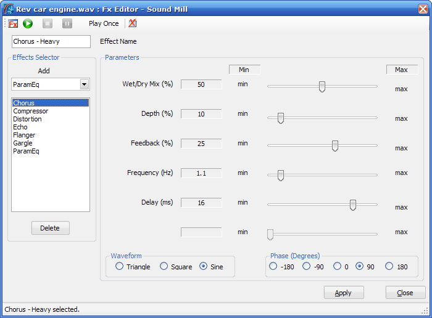Click the gray Pause button

[x=67, y=23]
